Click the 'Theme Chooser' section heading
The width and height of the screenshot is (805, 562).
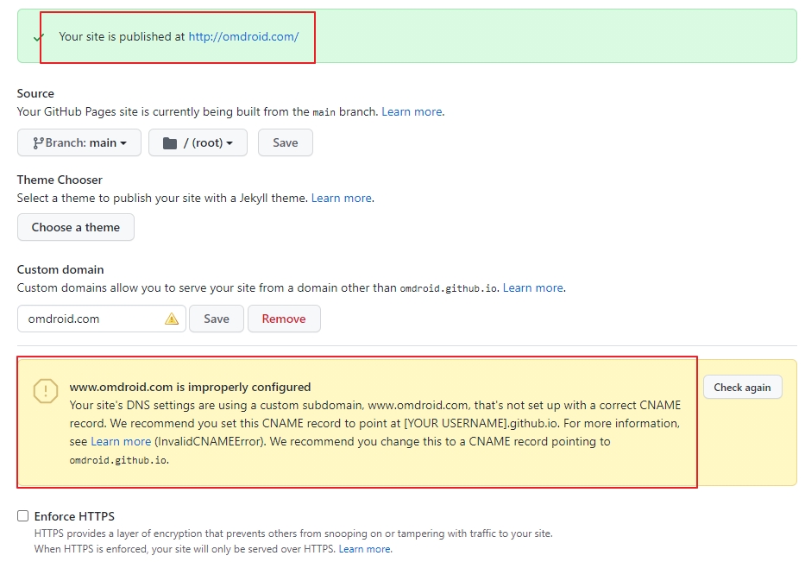60,180
